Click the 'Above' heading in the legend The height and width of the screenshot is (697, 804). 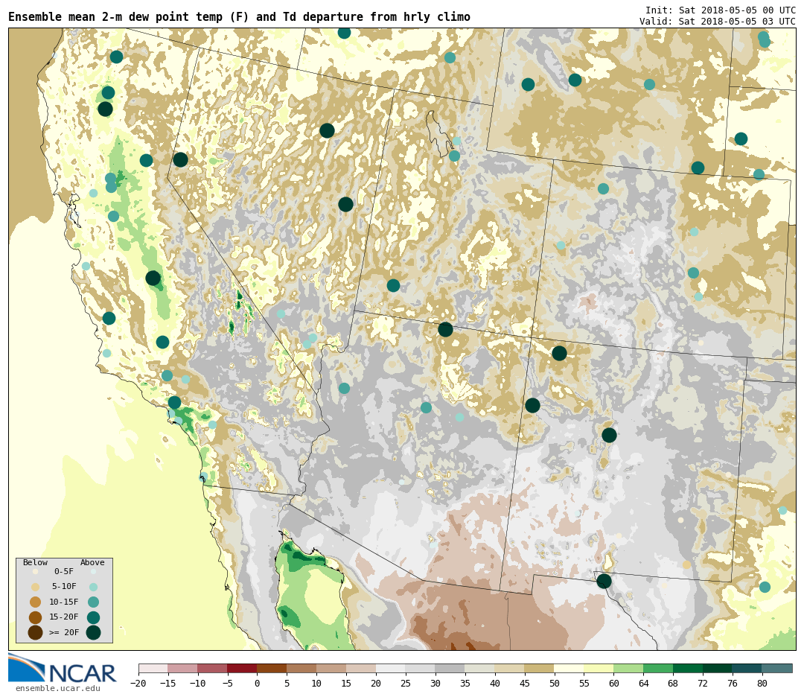click(92, 562)
